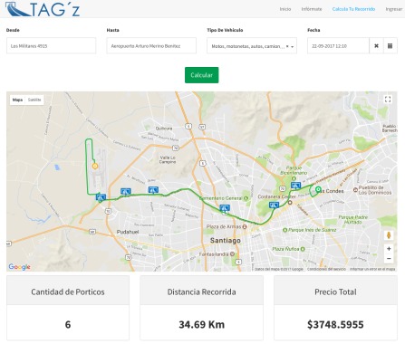Click the orange destination marker at airport

[x=95, y=166]
